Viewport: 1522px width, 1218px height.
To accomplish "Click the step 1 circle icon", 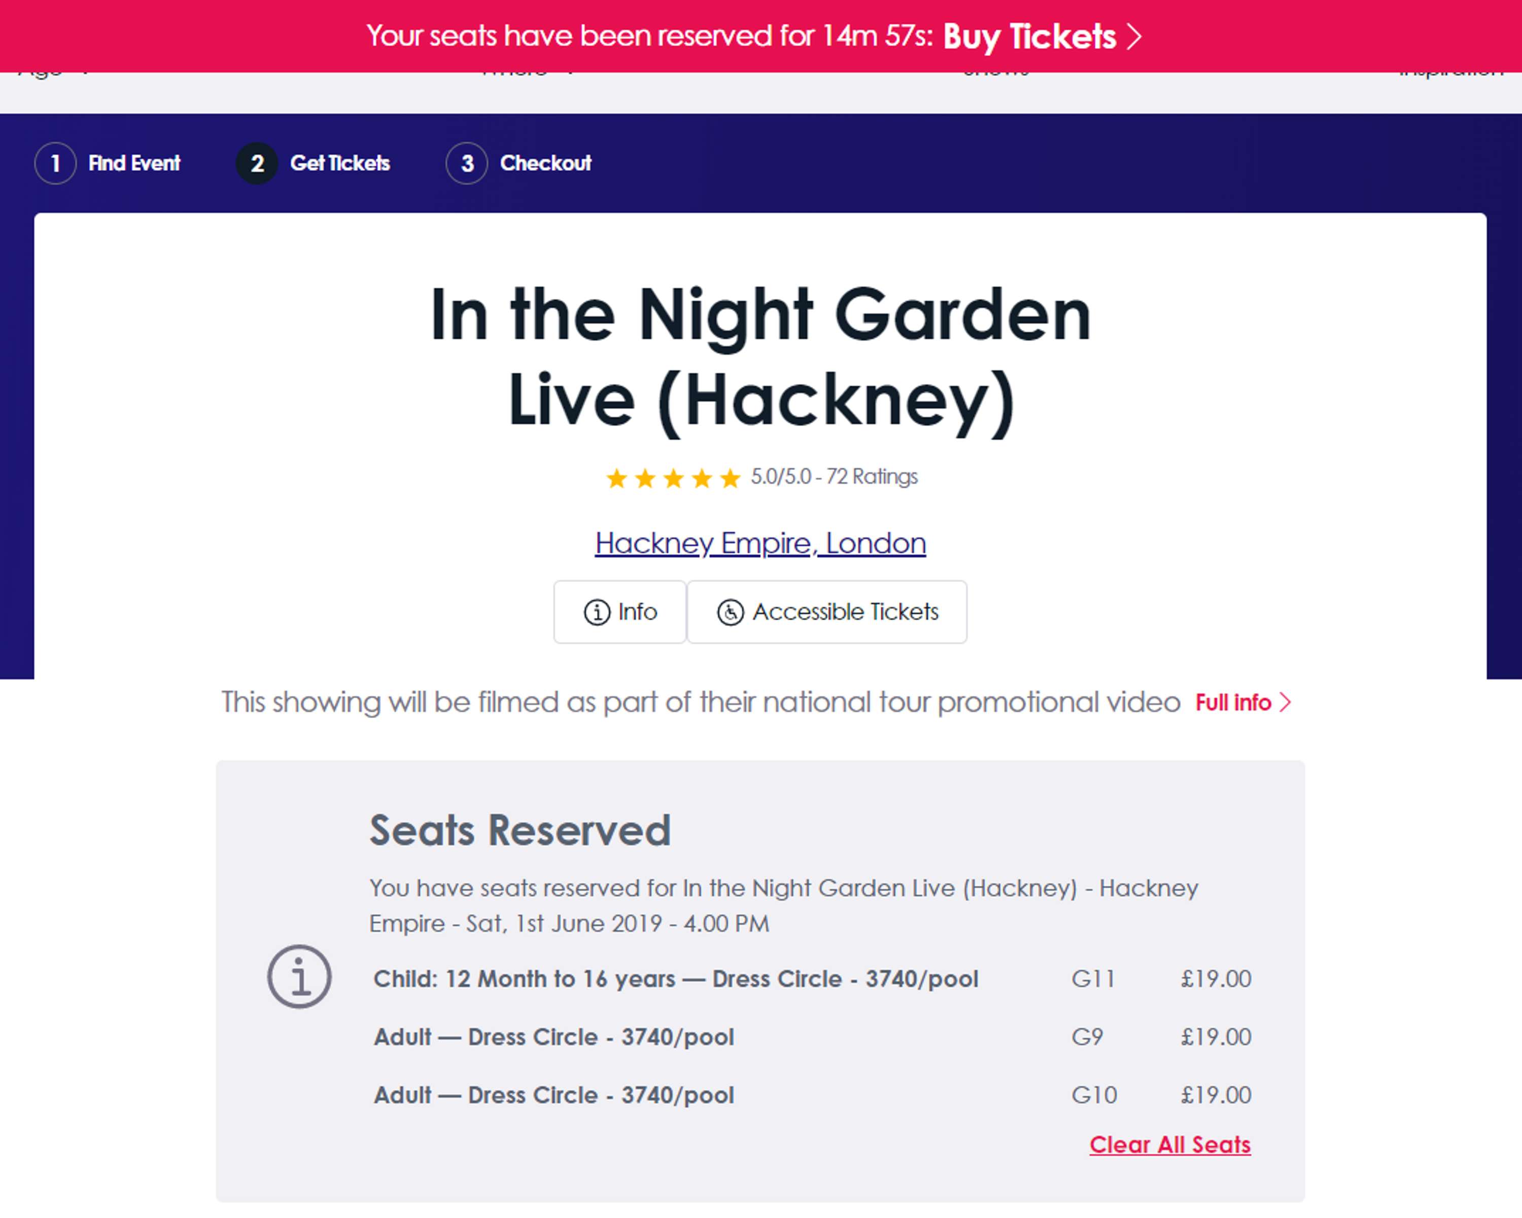I will 55,163.
